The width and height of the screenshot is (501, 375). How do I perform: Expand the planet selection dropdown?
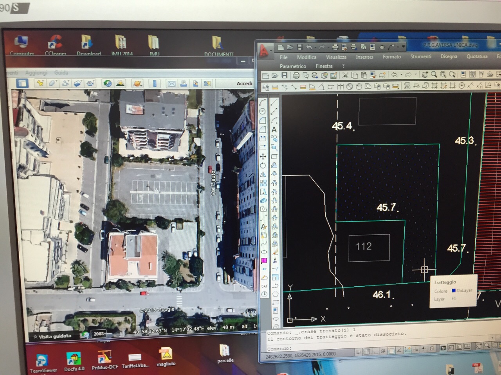[138, 83]
